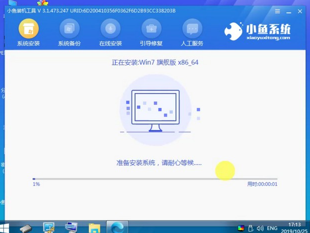Minimize the 小鱼装机工具 window

coord(288,12)
